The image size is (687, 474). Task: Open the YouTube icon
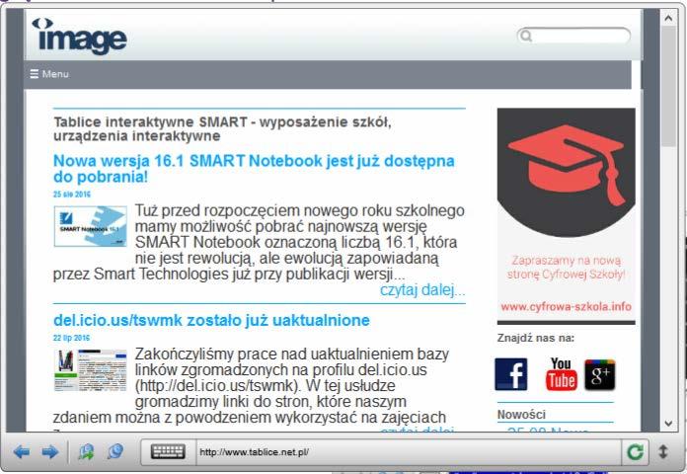point(562,374)
